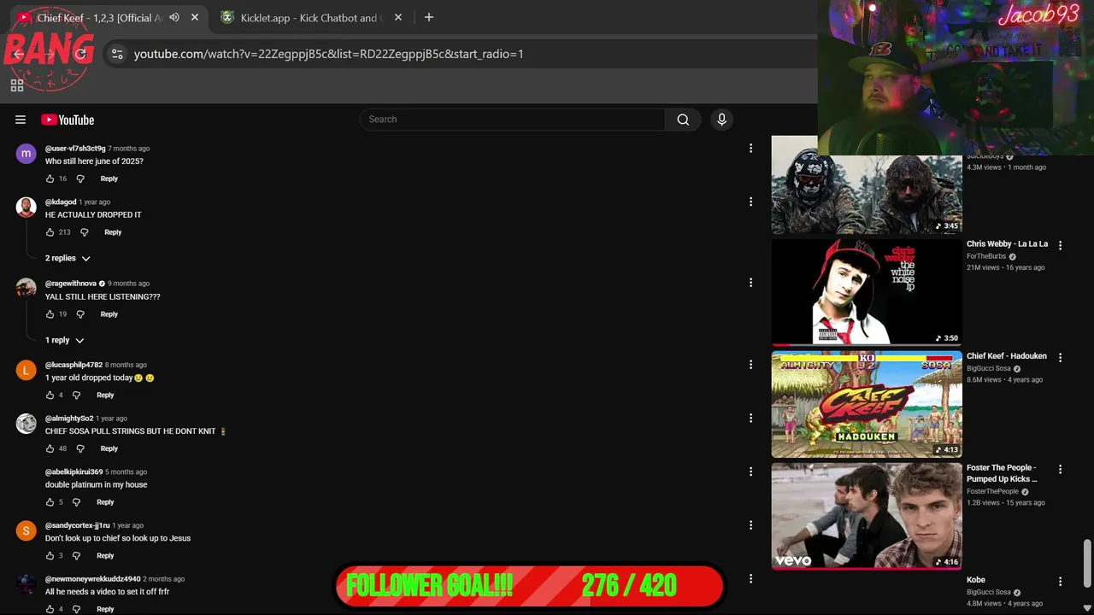Open options menu for lucasphilp4782's comment

pyautogui.click(x=750, y=365)
